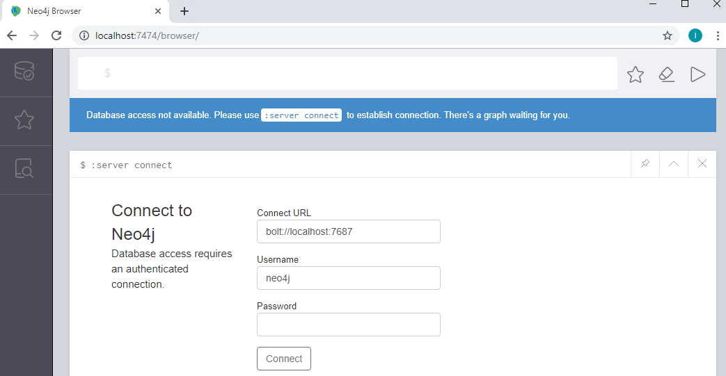
Task: Click the Connect URL input field
Action: click(349, 231)
